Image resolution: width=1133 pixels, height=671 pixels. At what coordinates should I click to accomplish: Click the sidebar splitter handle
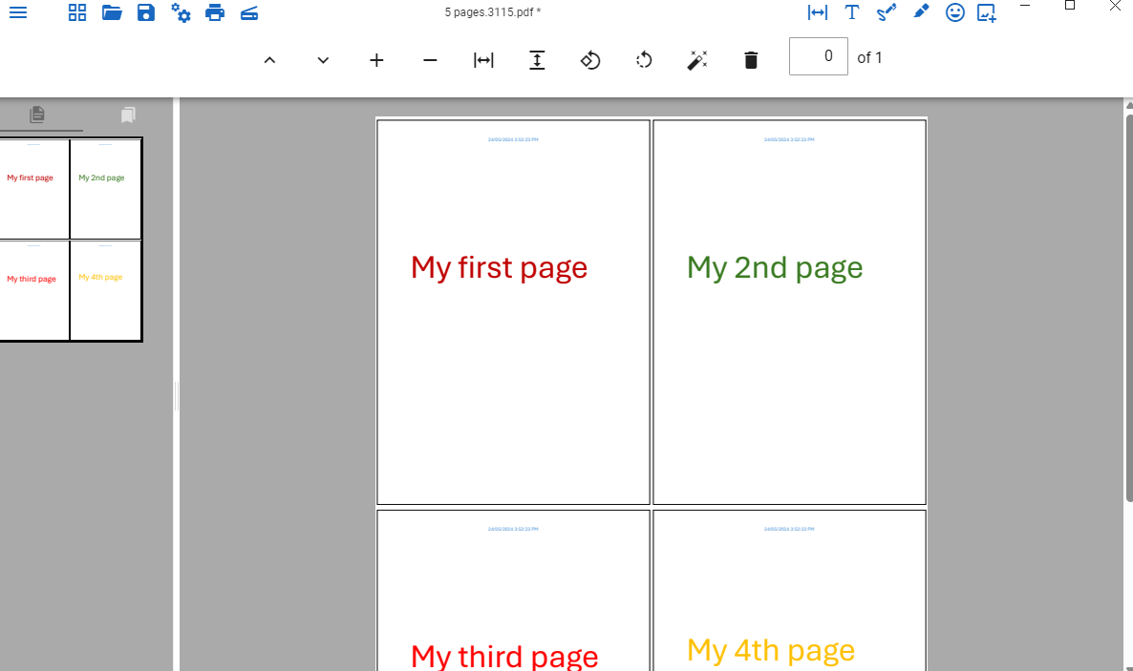click(x=177, y=396)
